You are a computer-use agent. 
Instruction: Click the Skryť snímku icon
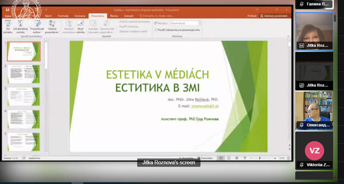[x=80, y=24]
